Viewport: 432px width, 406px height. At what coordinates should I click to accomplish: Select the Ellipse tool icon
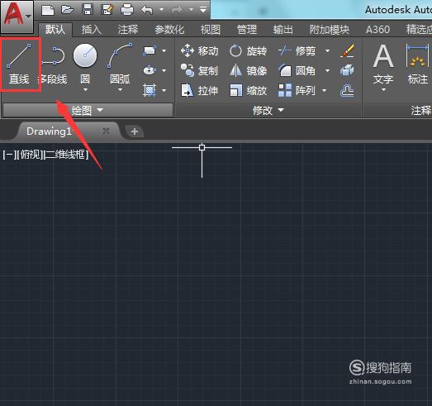click(150, 70)
